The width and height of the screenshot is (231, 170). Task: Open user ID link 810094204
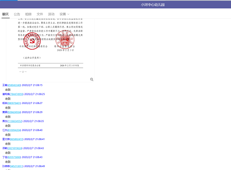click(14, 130)
